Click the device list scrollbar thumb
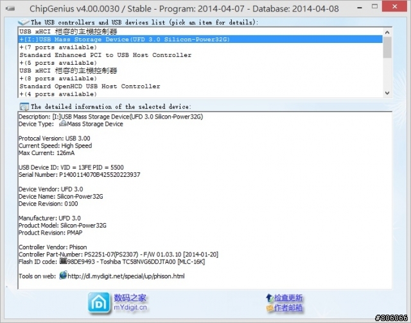The width and height of the screenshot is (411, 323). coord(387,47)
